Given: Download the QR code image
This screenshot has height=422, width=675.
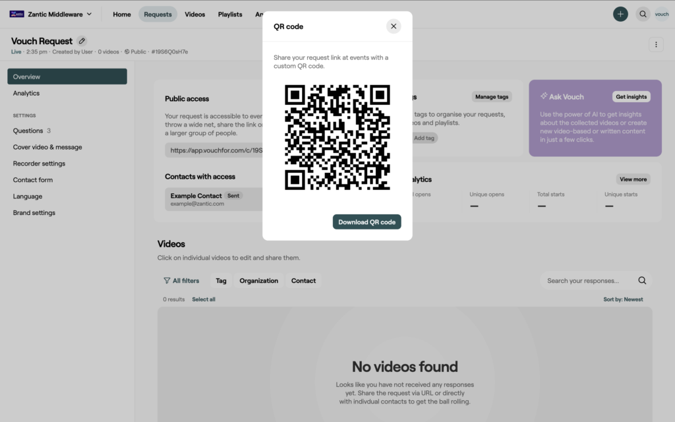Looking at the screenshot, I should pyautogui.click(x=367, y=222).
